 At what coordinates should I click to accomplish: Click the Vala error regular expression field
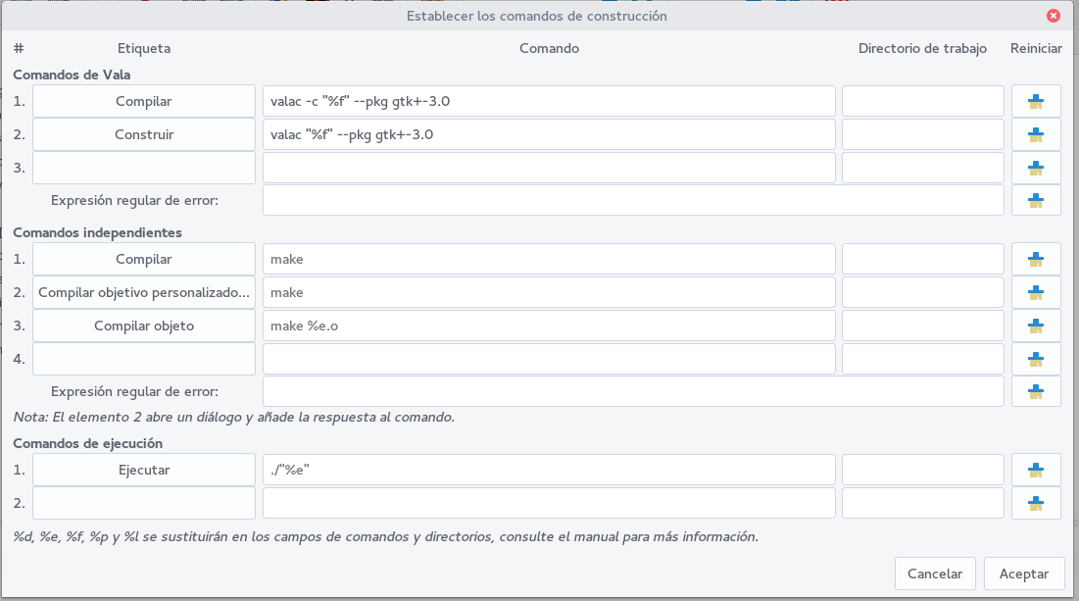click(x=633, y=200)
